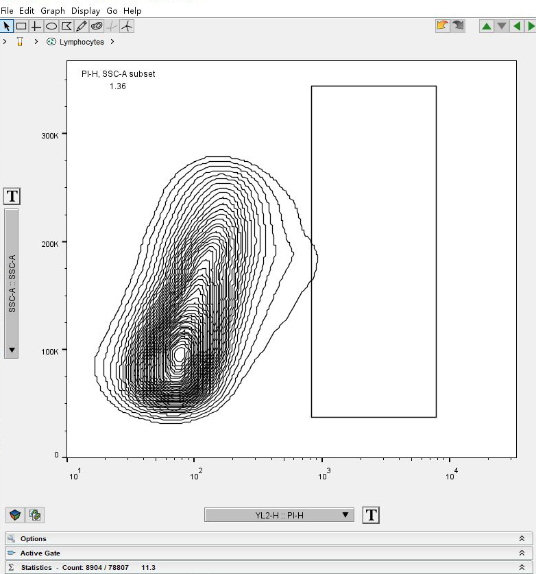Open the Edit menu
The image size is (536, 574).
pyautogui.click(x=27, y=10)
